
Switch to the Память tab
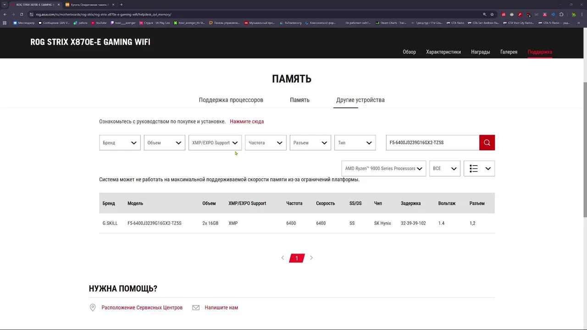300,100
